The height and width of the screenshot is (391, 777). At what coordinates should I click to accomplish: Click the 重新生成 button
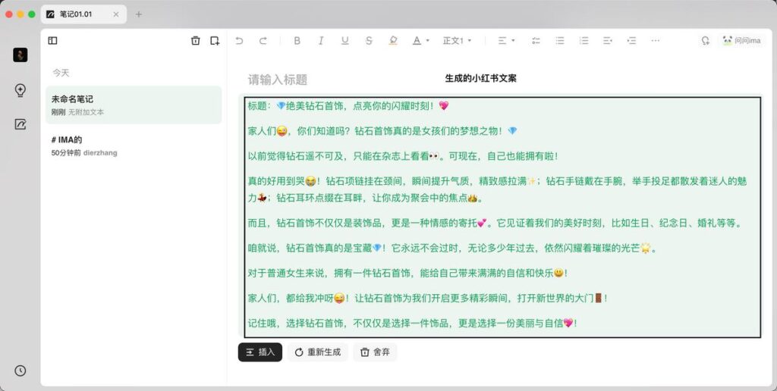click(317, 352)
